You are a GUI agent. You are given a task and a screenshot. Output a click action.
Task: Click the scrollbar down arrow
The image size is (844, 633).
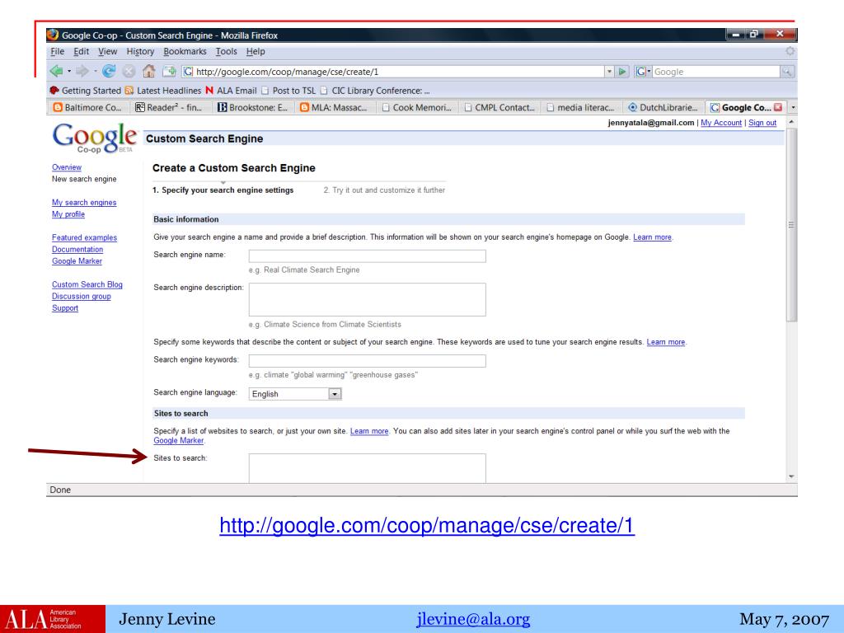click(x=791, y=476)
